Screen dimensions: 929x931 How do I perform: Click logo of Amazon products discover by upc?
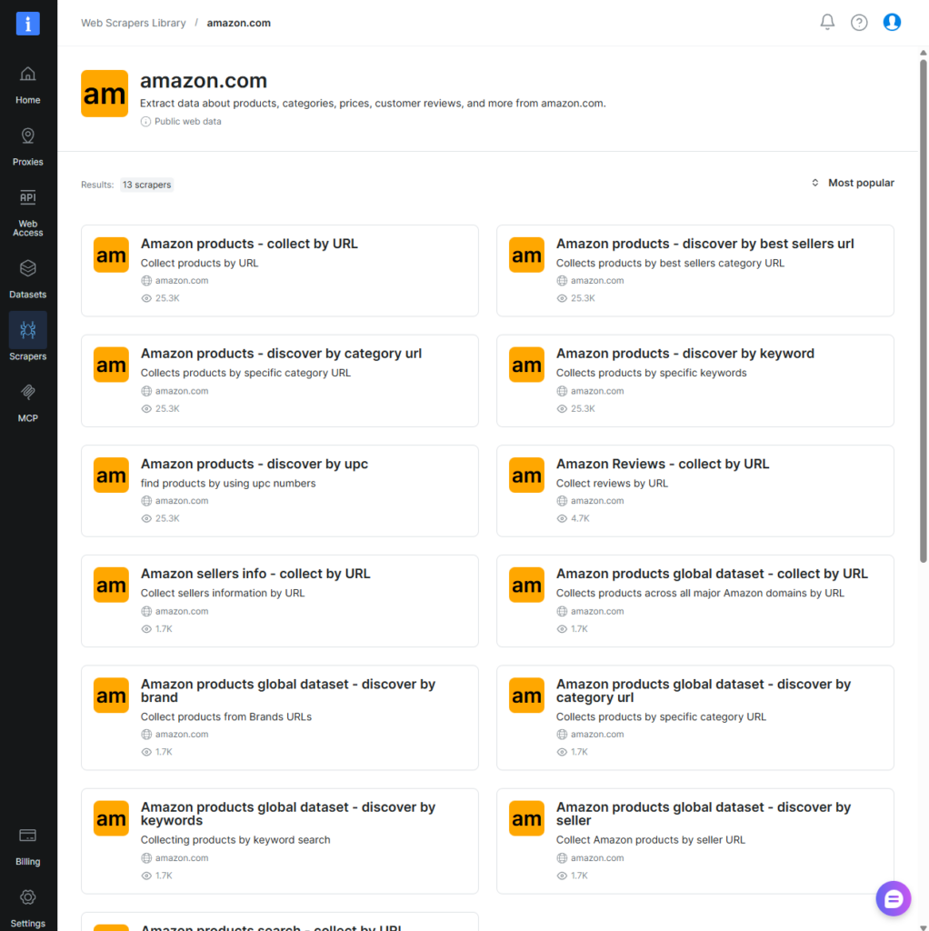[111, 475]
